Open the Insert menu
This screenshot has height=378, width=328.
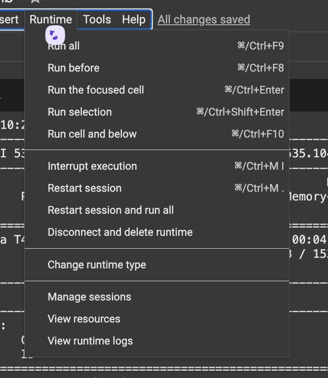click(x=9, y=20)
